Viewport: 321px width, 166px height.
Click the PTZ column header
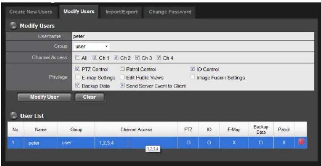(188, 130)
